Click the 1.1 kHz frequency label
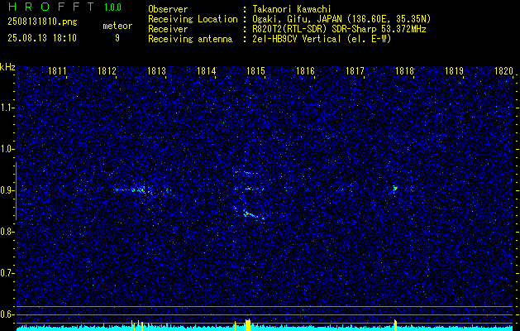This screenshot has height=331, width=520. [x=7, y=108]
